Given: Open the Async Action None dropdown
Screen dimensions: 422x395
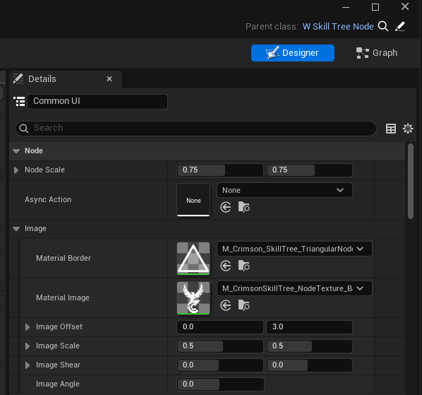Looking at the screenshot, I should tap(284, 190).
